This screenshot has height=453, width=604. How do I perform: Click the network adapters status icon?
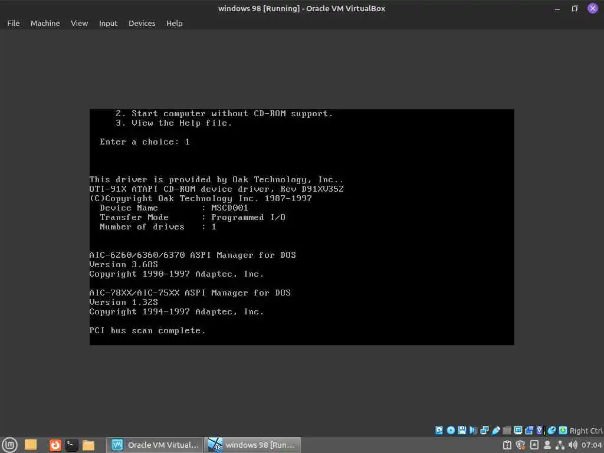[485, 430]
